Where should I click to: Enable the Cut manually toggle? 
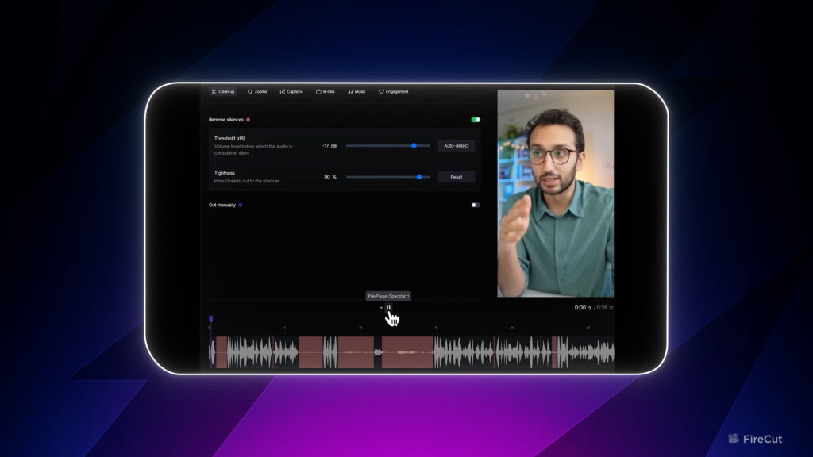476,205
